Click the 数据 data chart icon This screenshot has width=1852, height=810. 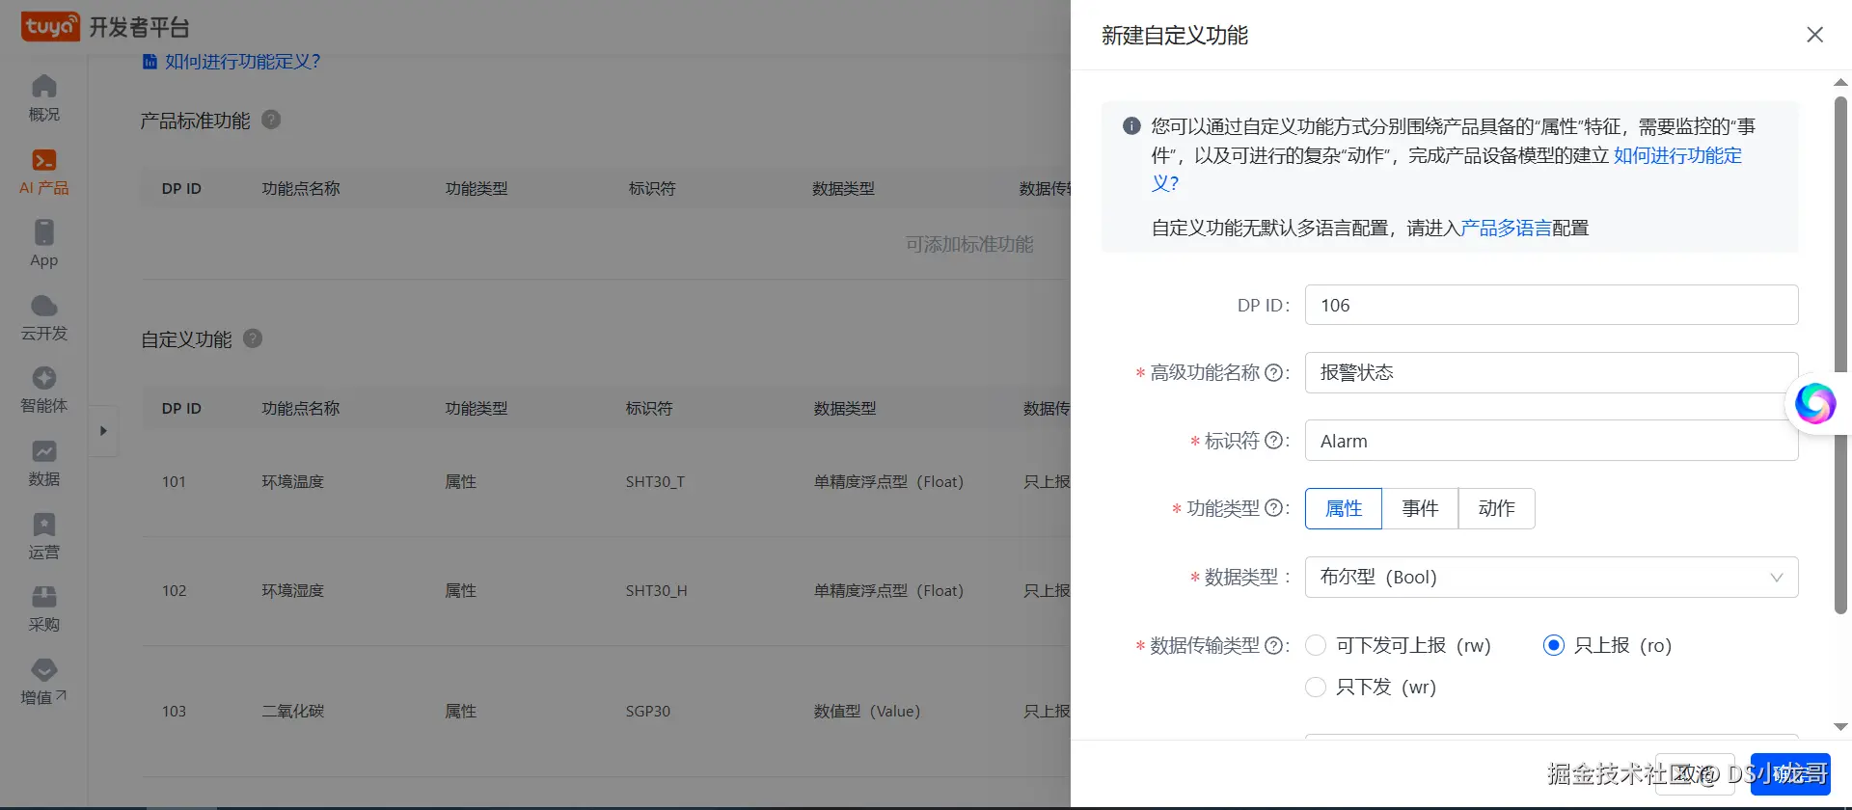pos(43,451)
